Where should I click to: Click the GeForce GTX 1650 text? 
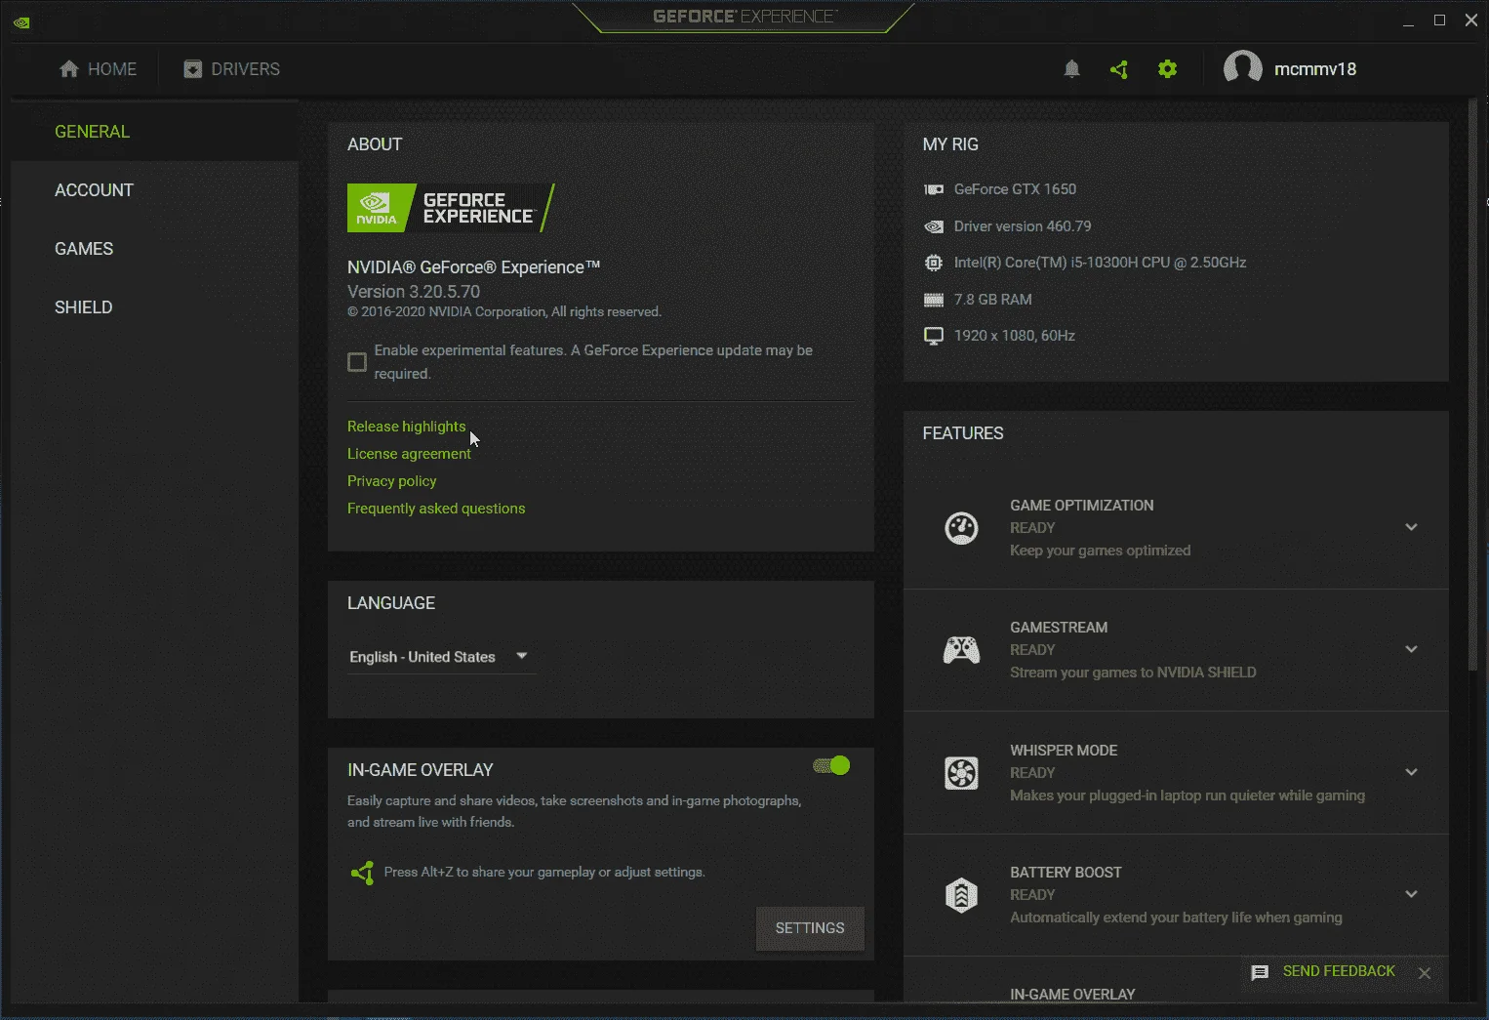coord(1015,189)
